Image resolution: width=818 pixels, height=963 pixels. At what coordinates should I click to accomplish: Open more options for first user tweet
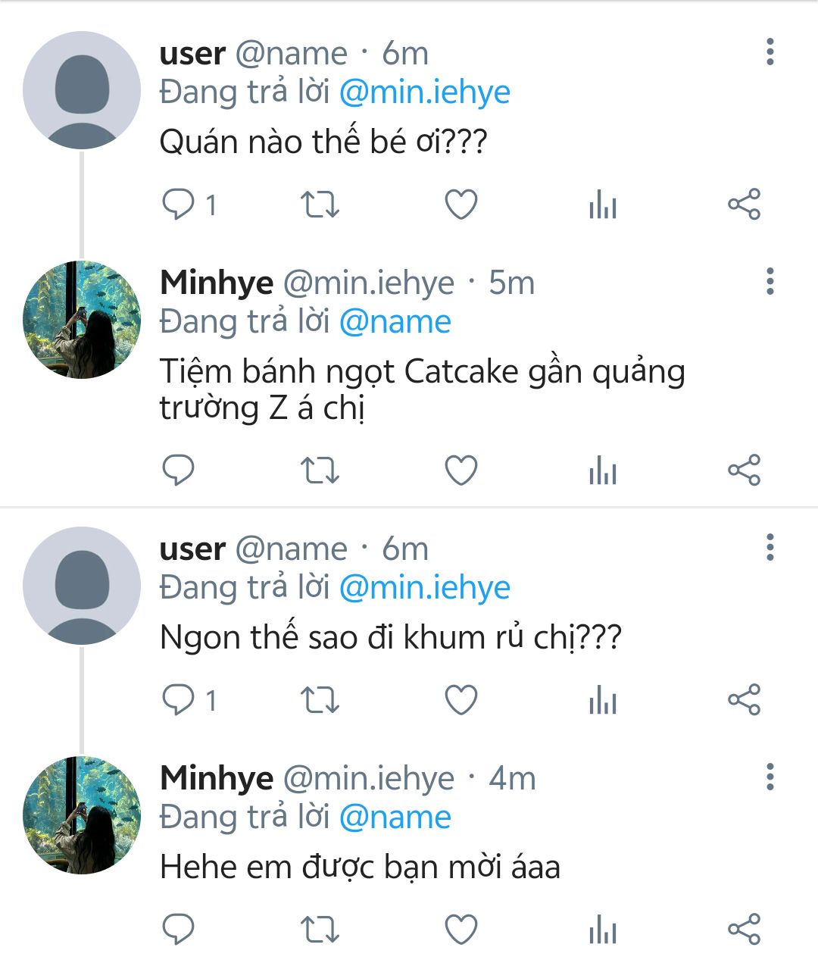770,52
